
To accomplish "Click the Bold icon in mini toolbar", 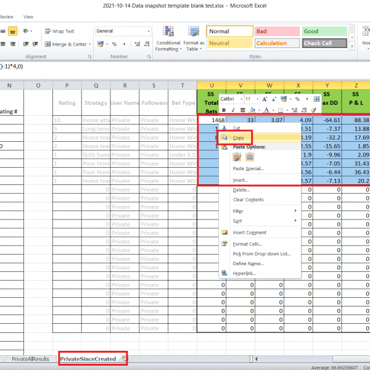I will coord(224,110).
